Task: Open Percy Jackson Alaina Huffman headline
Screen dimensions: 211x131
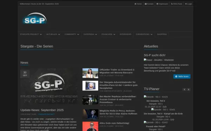Action: point(118,112)
